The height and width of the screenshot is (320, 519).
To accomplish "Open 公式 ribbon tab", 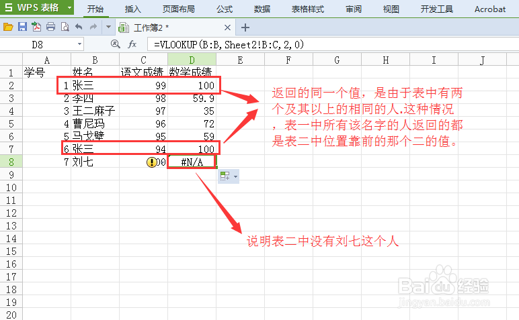I will (x=225, y=9).
